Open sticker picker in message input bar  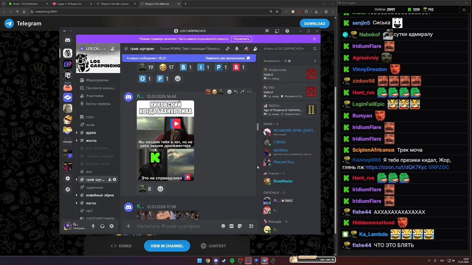240,226
